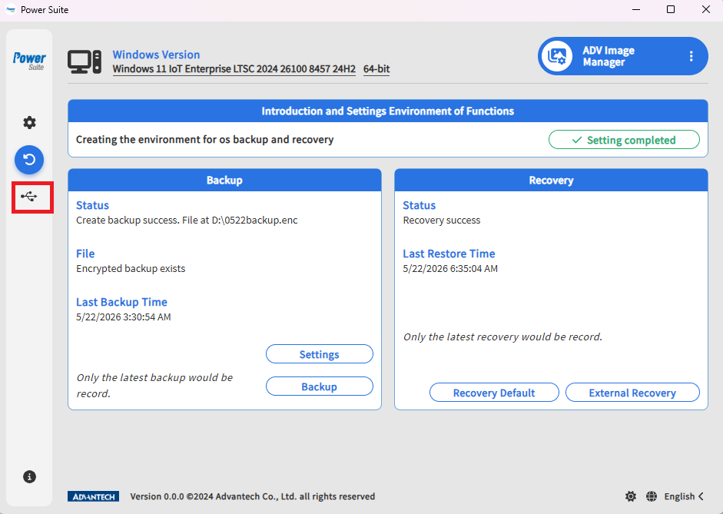Click the Backup button

pyautogui.click(x=319, y=386)
